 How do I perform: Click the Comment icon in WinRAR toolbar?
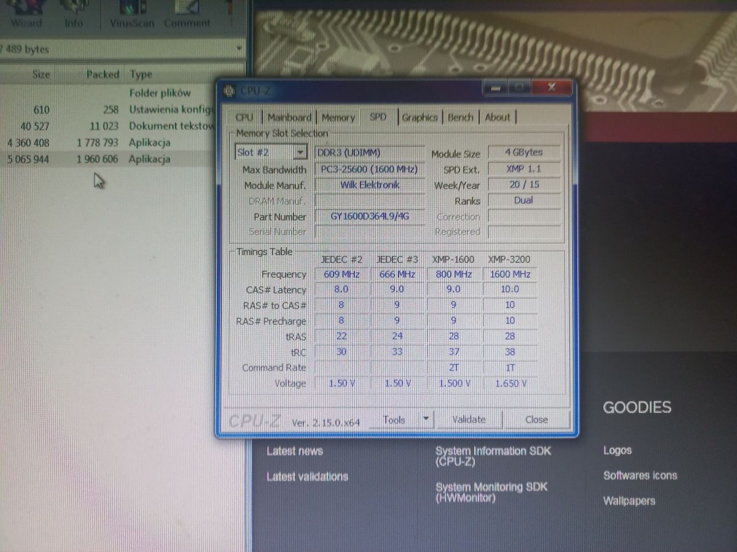pos(187,14)
